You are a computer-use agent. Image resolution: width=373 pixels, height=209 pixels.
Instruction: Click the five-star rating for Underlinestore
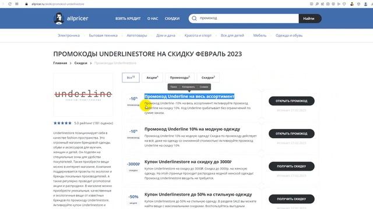[x=62, y=123]
